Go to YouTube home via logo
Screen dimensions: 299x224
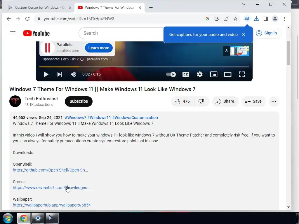click(x=36, y=33)
